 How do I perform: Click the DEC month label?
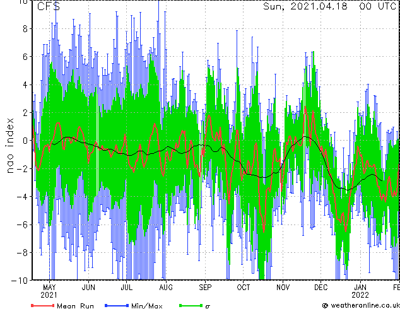[x=321, y=288]
